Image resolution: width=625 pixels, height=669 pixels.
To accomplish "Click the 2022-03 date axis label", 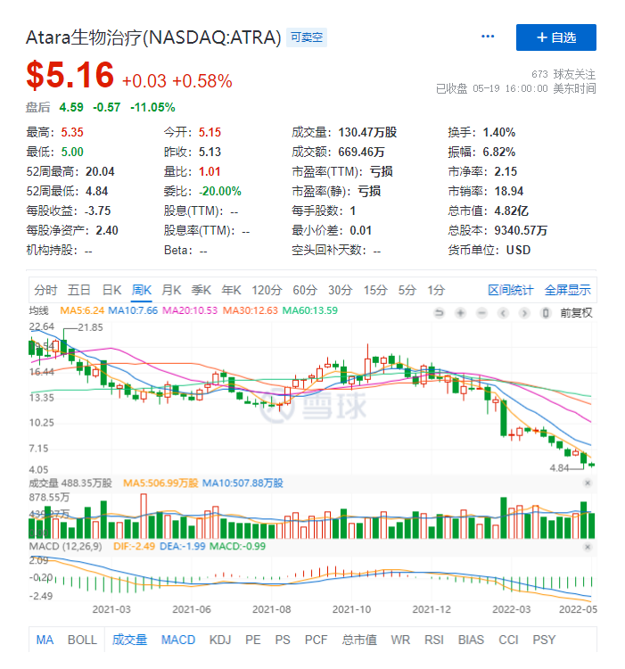I will coord(512,609).
